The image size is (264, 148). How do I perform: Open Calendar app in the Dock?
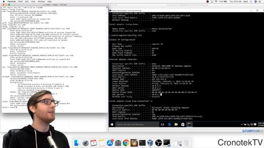click(x=94, y=143)
